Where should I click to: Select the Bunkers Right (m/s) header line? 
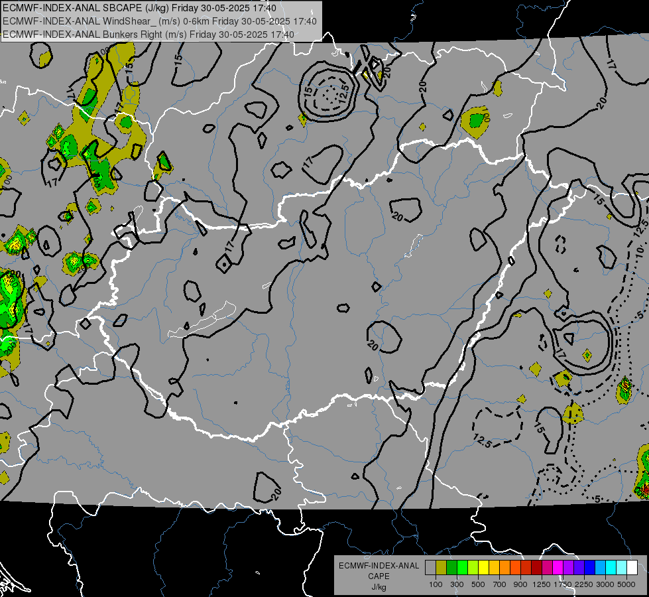point(148,34)
